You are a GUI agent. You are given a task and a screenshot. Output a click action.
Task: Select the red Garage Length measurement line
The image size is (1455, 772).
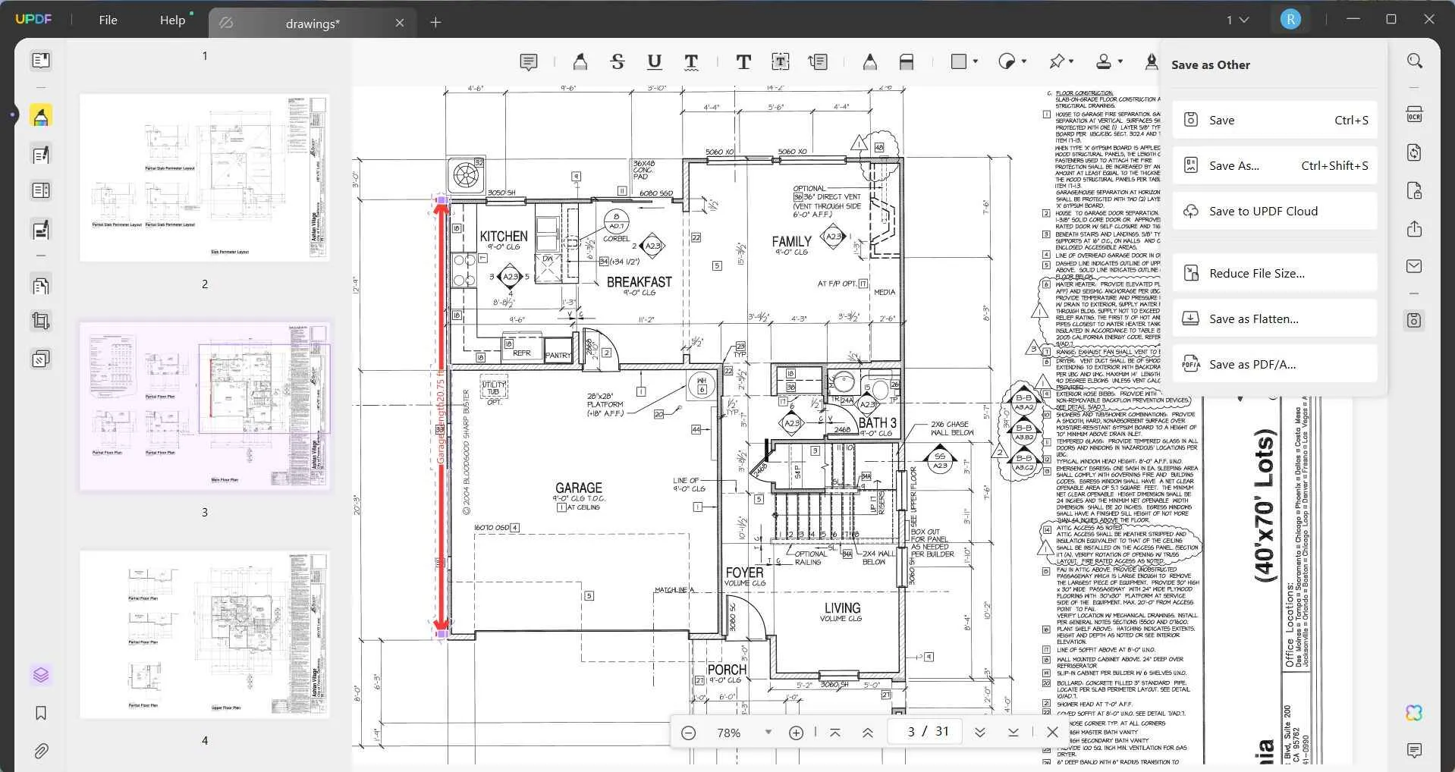point(442,416)
